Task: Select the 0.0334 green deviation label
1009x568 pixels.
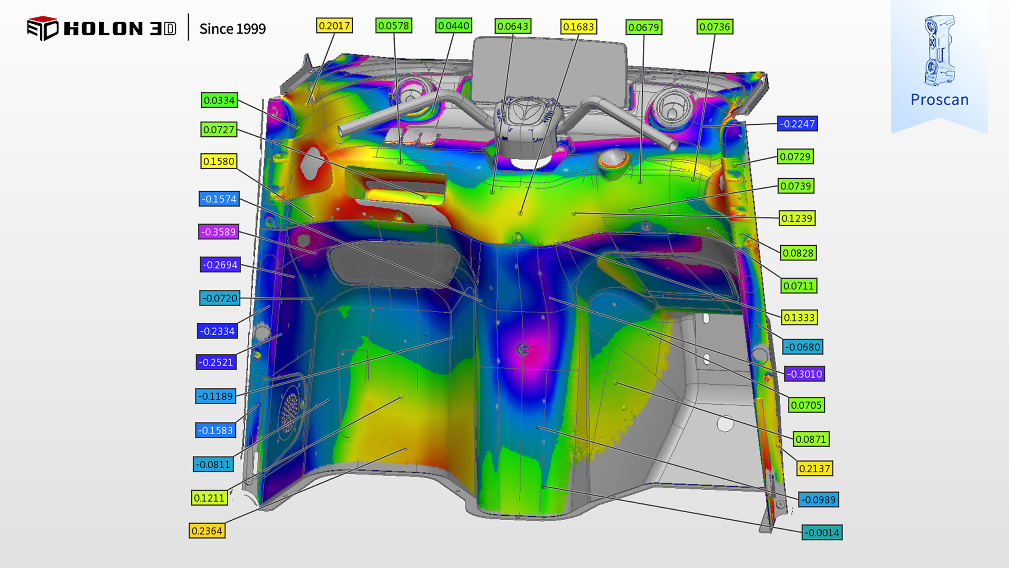Action: tap(219, 100)
